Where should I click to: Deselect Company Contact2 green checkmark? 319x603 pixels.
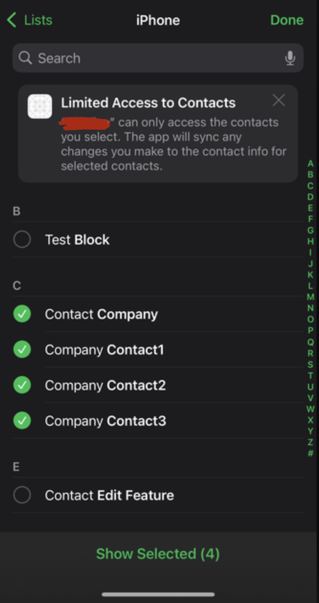tap(22, 385)
